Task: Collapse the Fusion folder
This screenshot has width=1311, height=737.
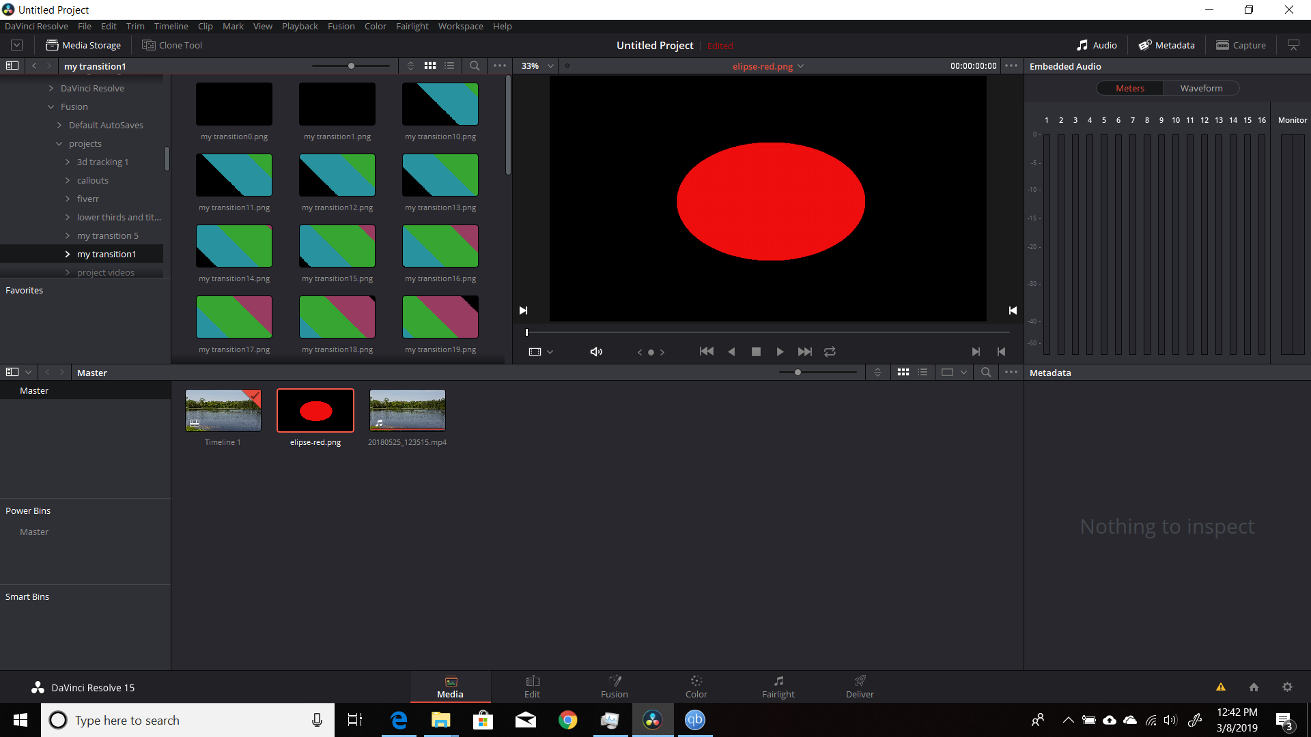Action: [x=51, y=107]
